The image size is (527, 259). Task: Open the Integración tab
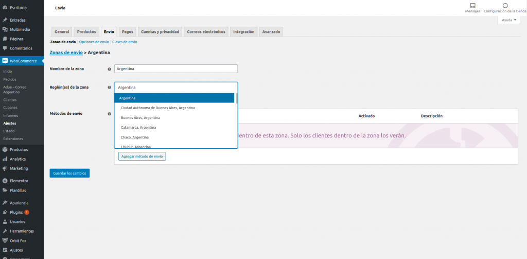click(x=243, y=31)
